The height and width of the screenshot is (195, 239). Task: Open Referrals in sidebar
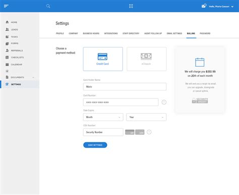pyautogui.click(x=17, y=51)
